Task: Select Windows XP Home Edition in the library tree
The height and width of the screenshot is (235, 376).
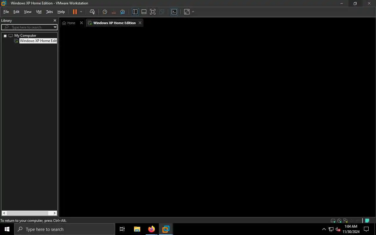Action: (38, 41)
